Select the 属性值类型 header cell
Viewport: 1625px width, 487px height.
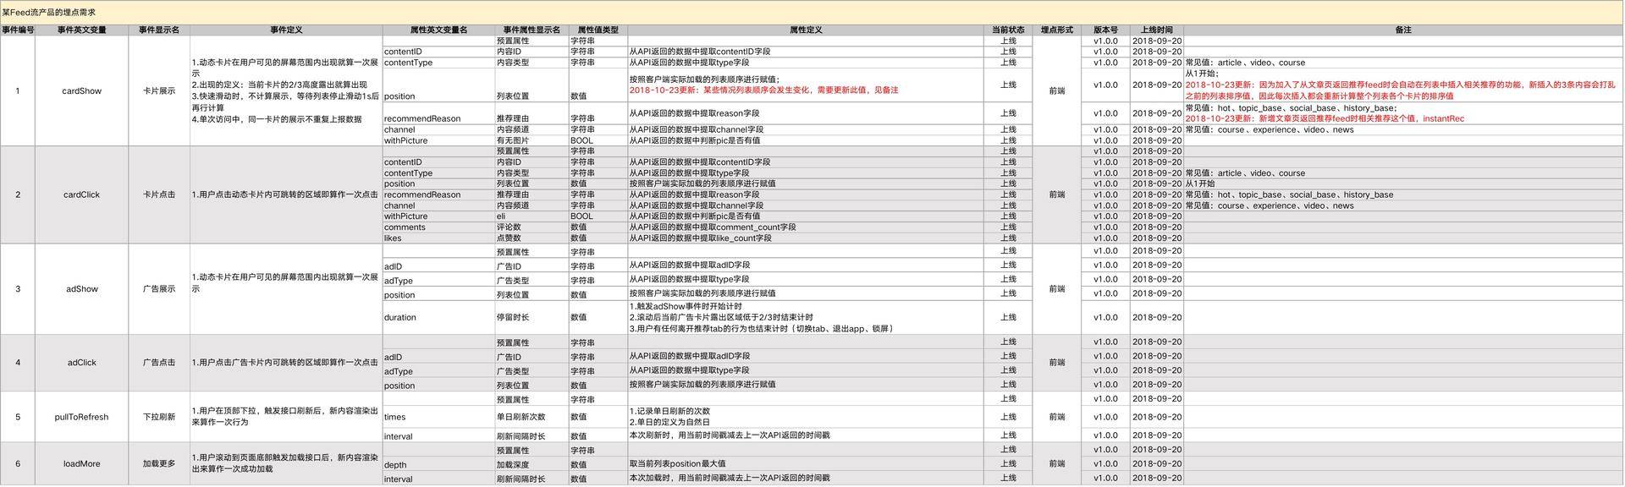click(x=598, y=30)
